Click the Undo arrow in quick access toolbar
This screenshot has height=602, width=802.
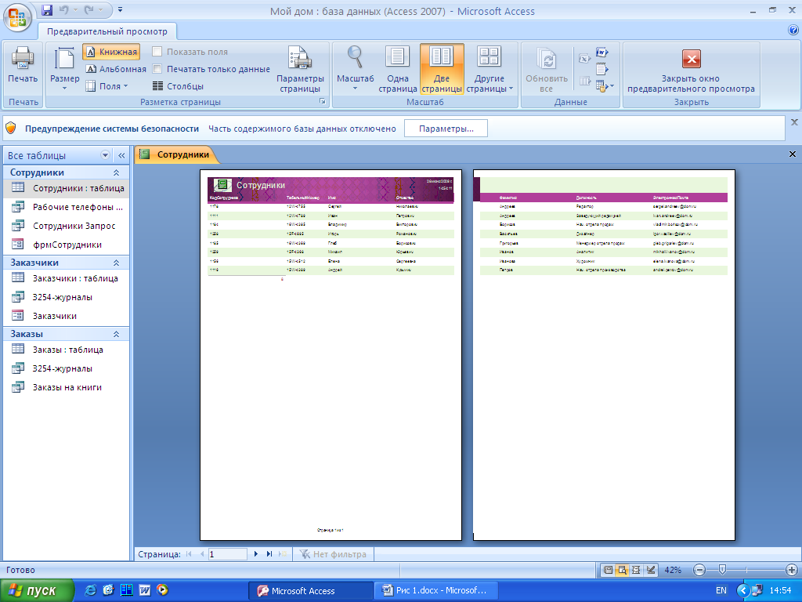[x=64, y=9]
